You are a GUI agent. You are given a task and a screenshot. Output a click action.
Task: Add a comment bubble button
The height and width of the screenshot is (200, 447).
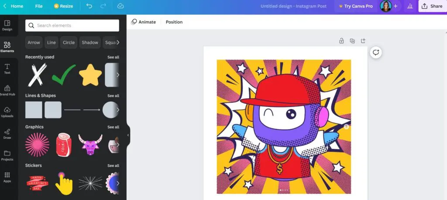(x=376, y=52)
